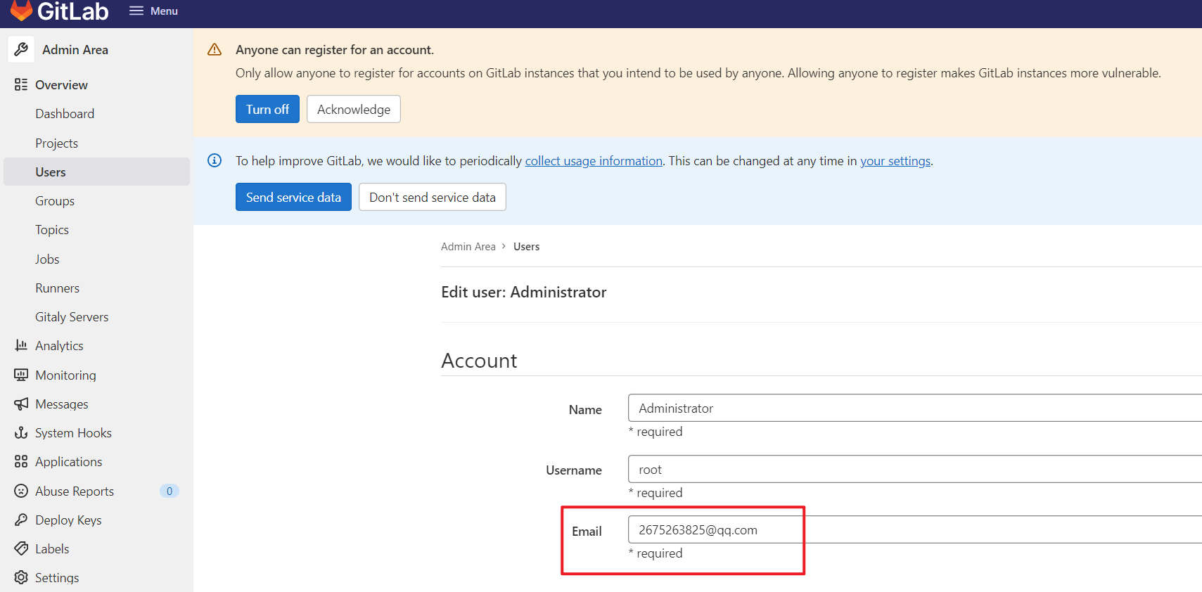Click the Settings gear icon

pyautogui.click(x=21, y=577)
